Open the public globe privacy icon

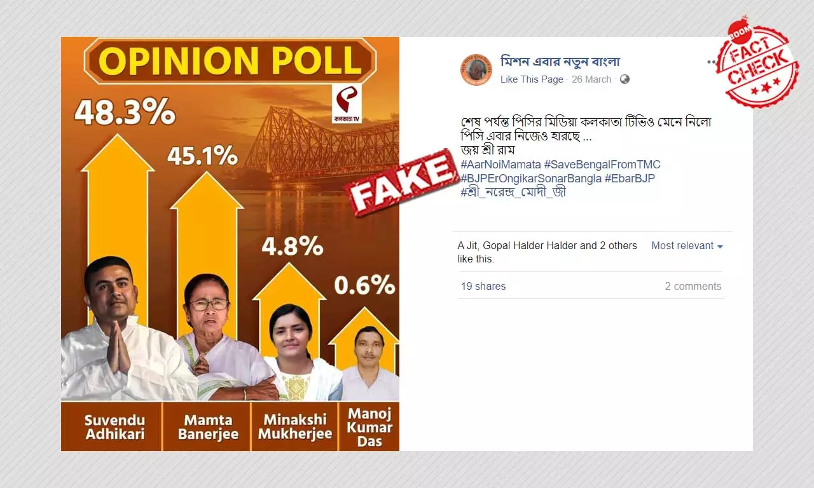click(x=624, y=79)
